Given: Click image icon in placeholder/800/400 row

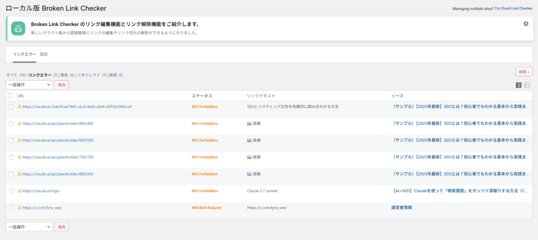Looking at the screenshot, I should click(x=250, y=124).
